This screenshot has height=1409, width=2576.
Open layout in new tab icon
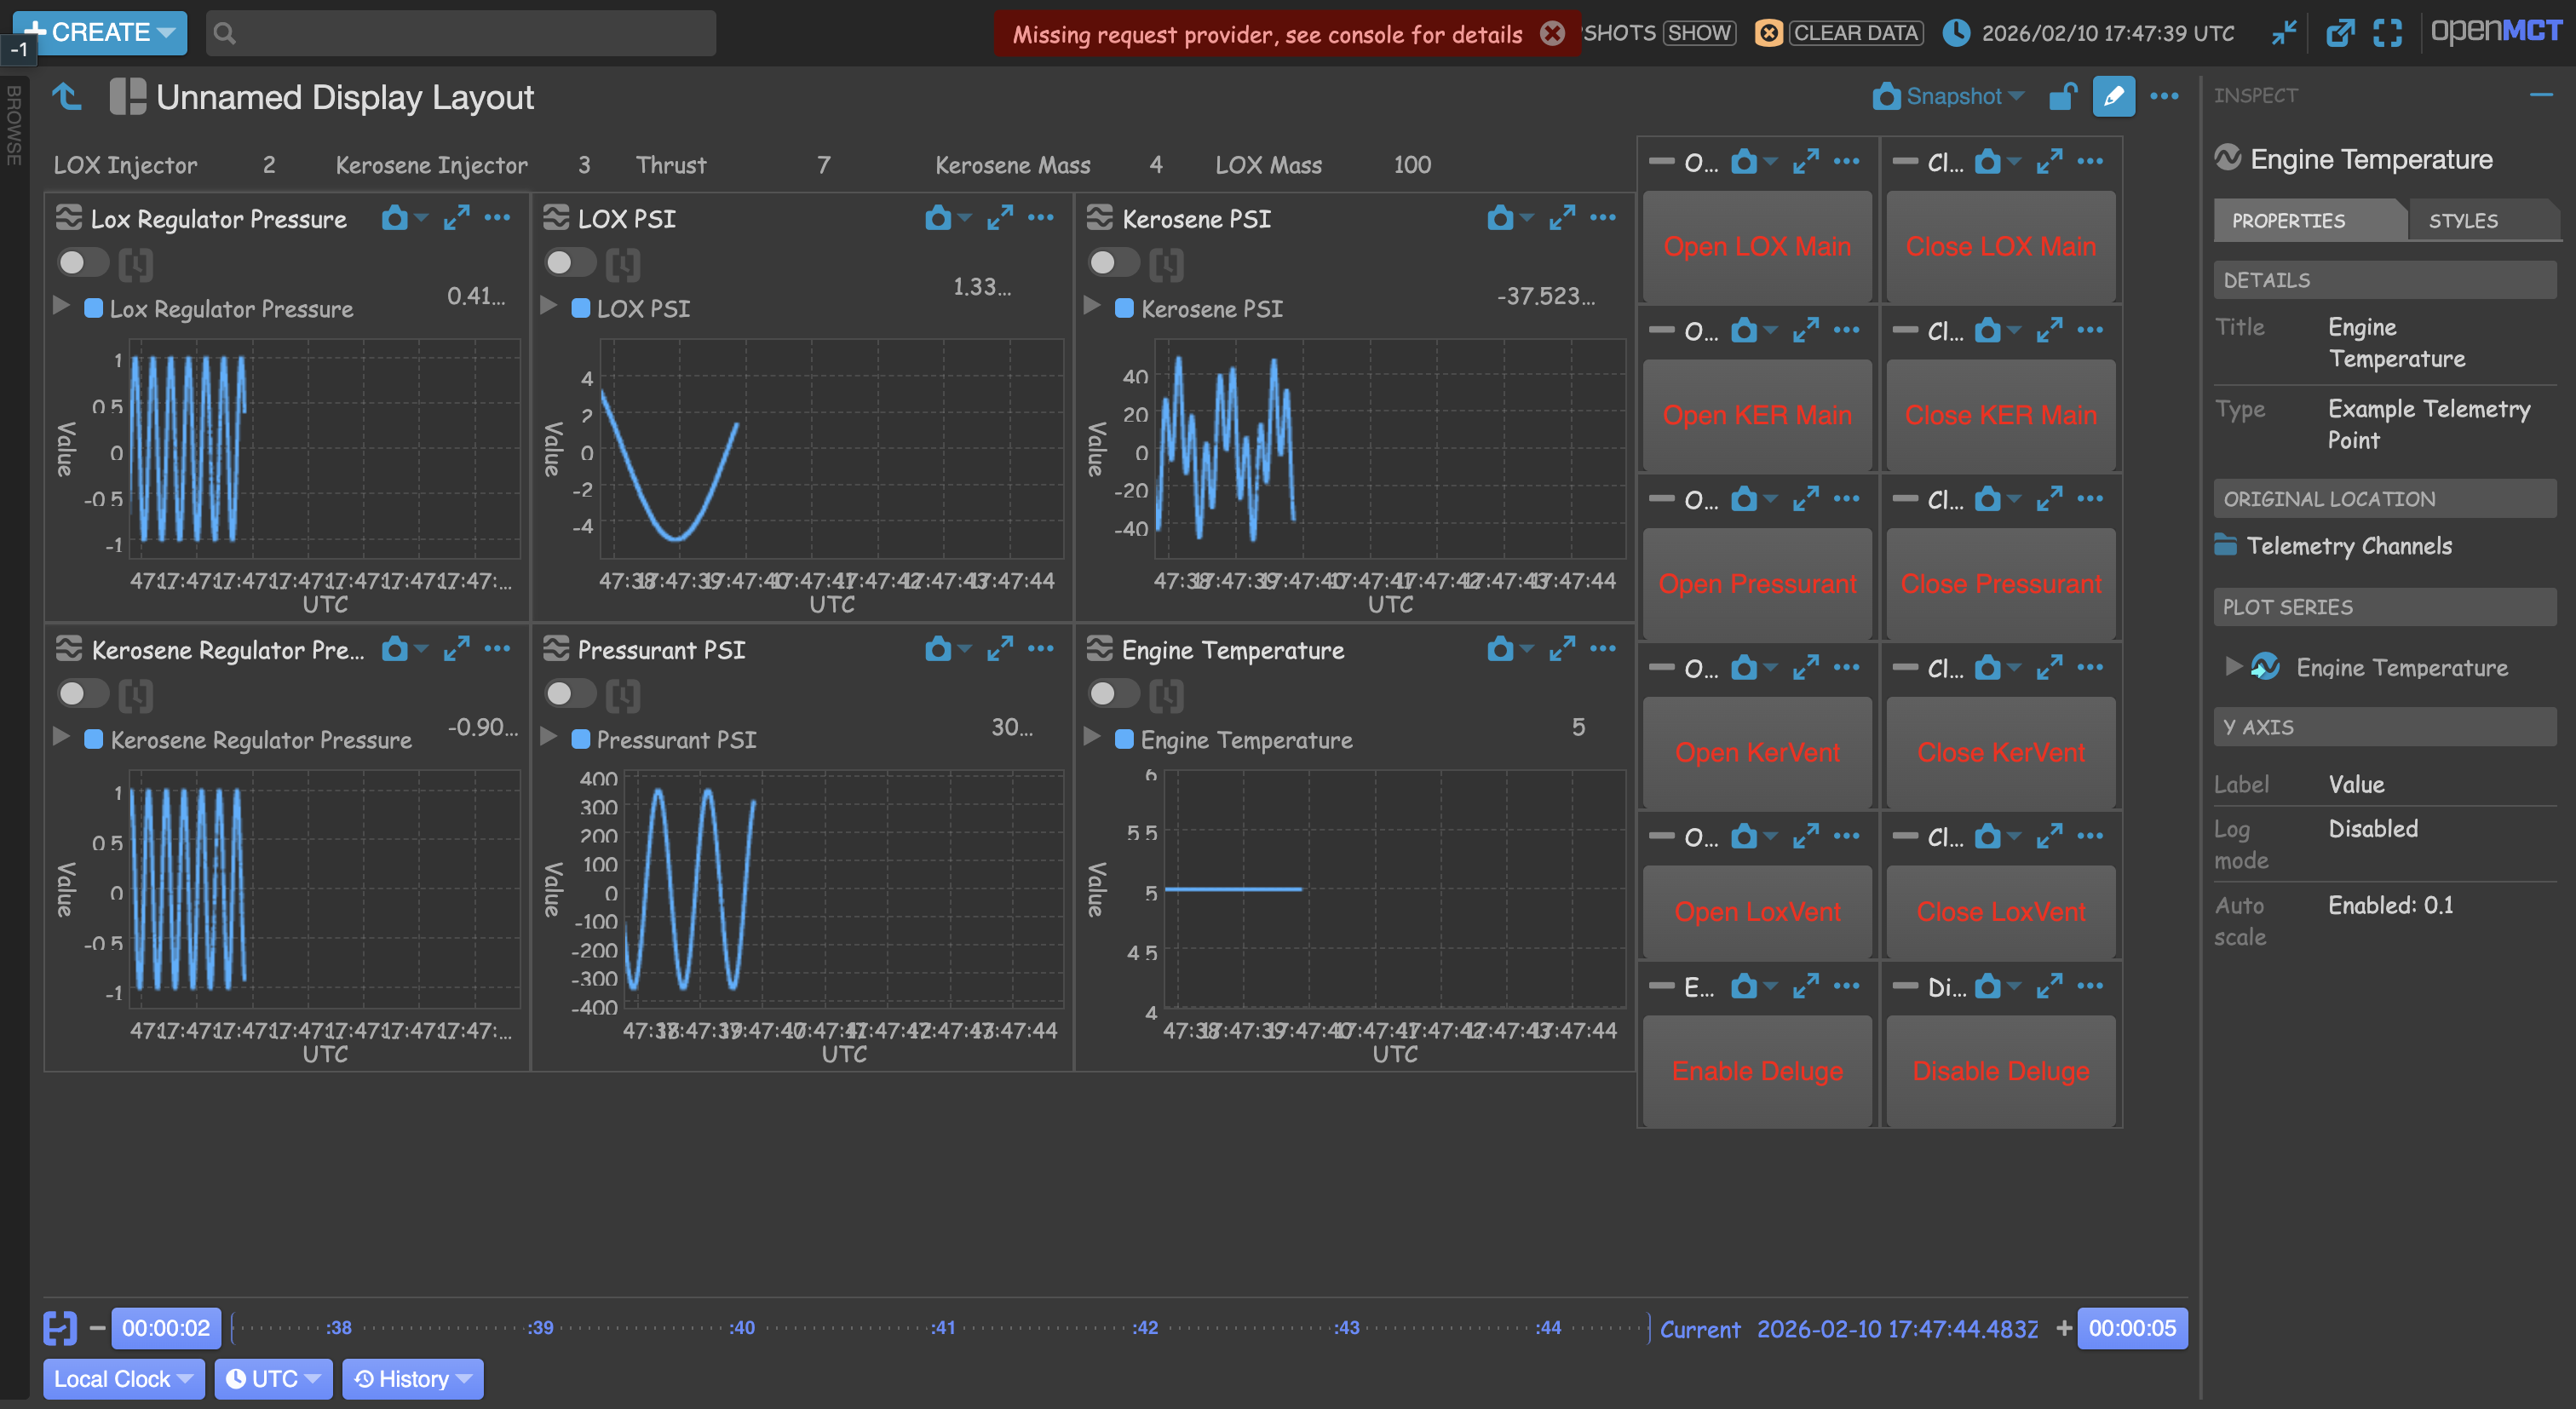2339,33
